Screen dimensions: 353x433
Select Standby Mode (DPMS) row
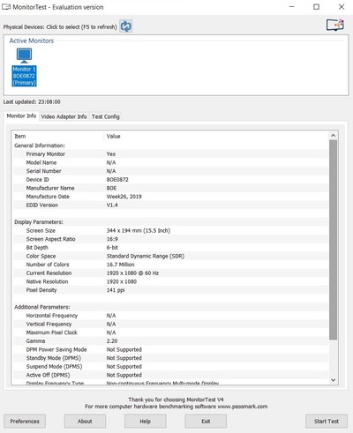(x=170, y=358)
